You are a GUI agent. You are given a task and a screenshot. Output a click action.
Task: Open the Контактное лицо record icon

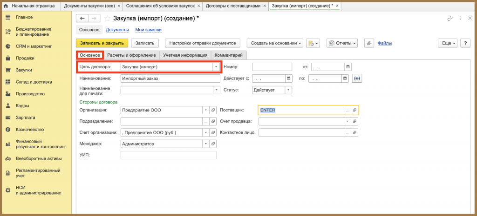[354, 132]
